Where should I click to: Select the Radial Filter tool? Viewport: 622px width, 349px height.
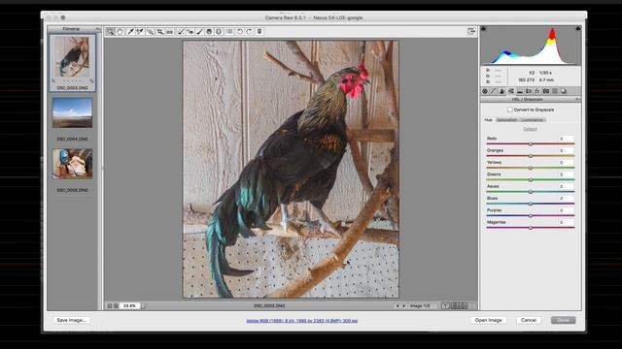coord(219,32)
